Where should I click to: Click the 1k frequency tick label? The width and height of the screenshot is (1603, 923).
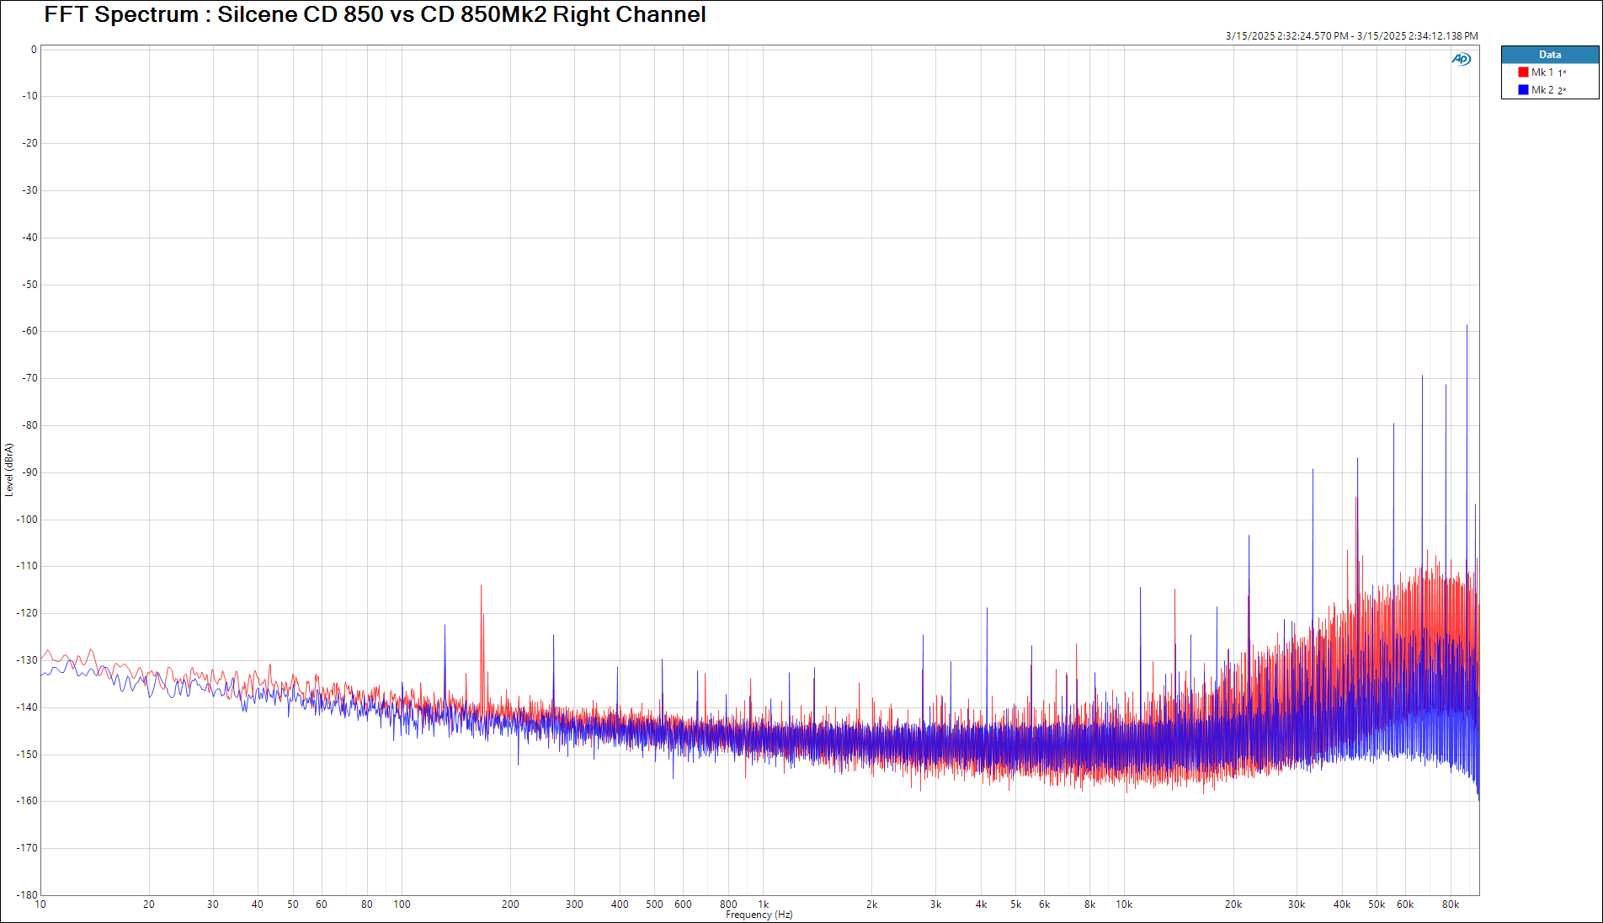coord(764,904)
